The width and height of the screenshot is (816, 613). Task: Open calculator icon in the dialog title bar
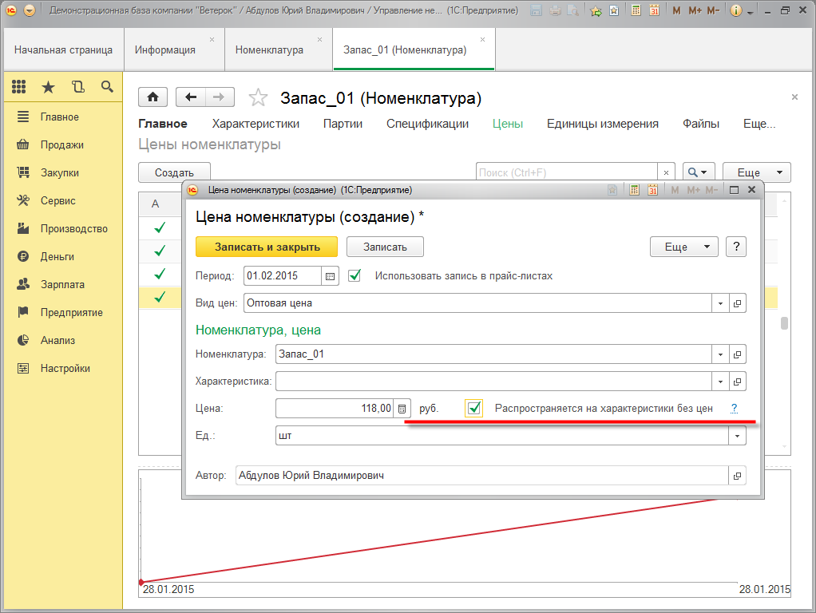(x=634, y=190)
